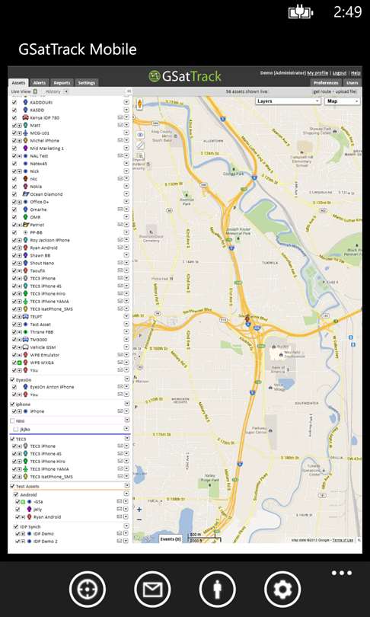The width and height of the screenshot is (370, 617).
Task: Open the Users tab
Action: coord(352,82)
